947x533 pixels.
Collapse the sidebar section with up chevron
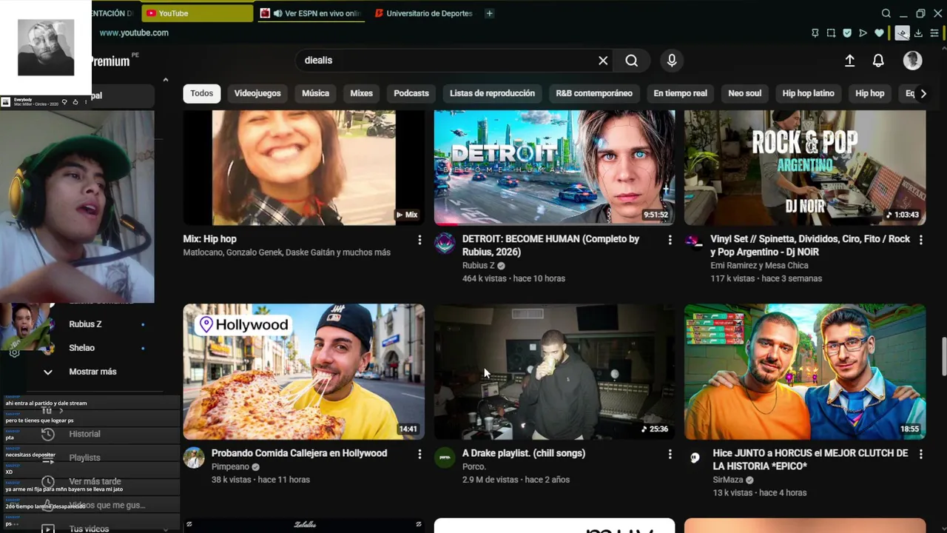(x=165, y=80)
